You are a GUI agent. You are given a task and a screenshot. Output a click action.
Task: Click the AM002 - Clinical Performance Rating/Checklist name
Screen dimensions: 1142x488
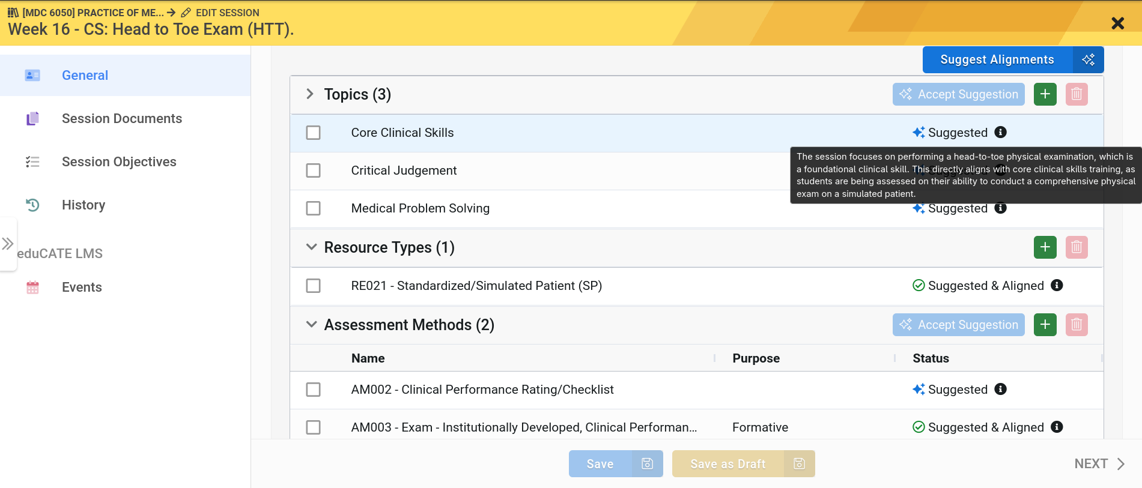[x=482, y=390]
